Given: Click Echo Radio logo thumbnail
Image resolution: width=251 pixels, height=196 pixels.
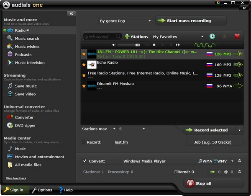Looking at the screenshot, I should (x=92, y=64).
